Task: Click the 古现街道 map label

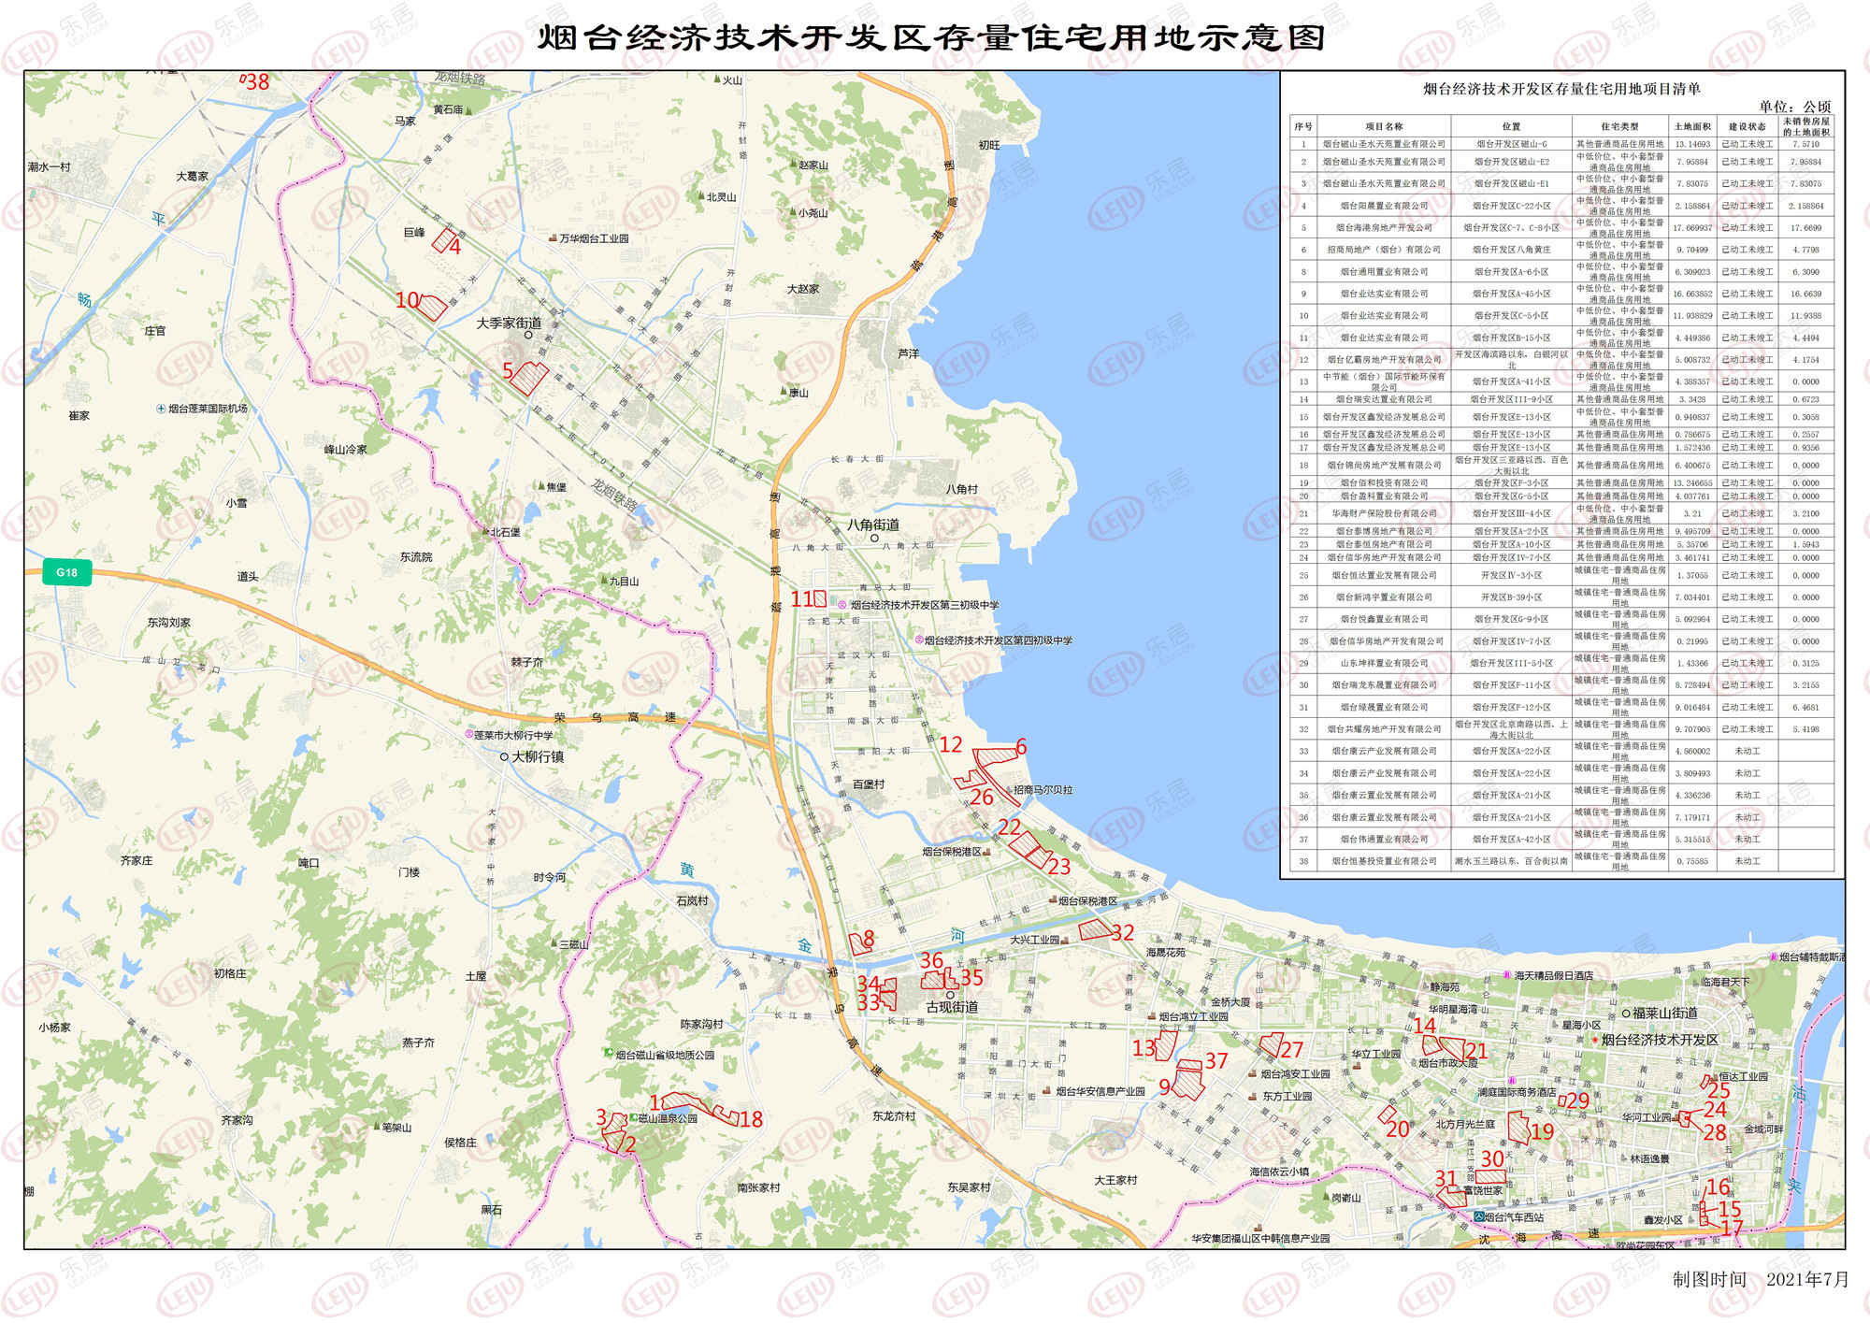Action: [x=952, y=1007]
